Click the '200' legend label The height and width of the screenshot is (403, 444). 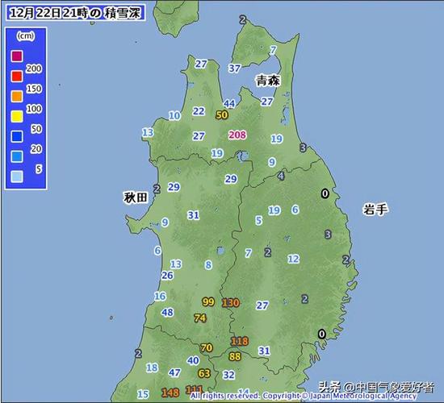point(34,69)
